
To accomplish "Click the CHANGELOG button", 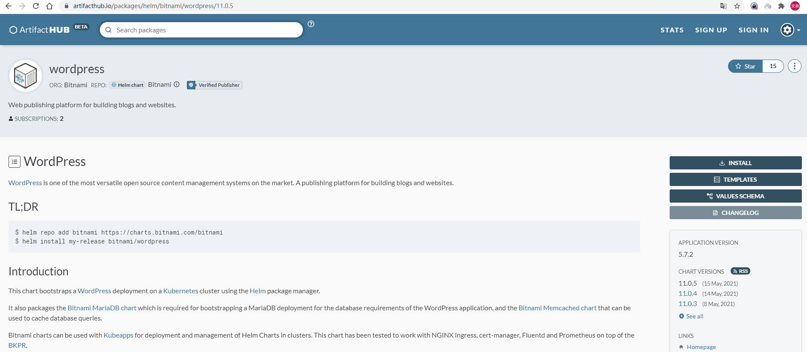I will 735,213.
